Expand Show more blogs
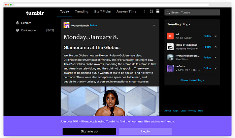The width and height of the screenshot is (235, 138). coord(192,80)
